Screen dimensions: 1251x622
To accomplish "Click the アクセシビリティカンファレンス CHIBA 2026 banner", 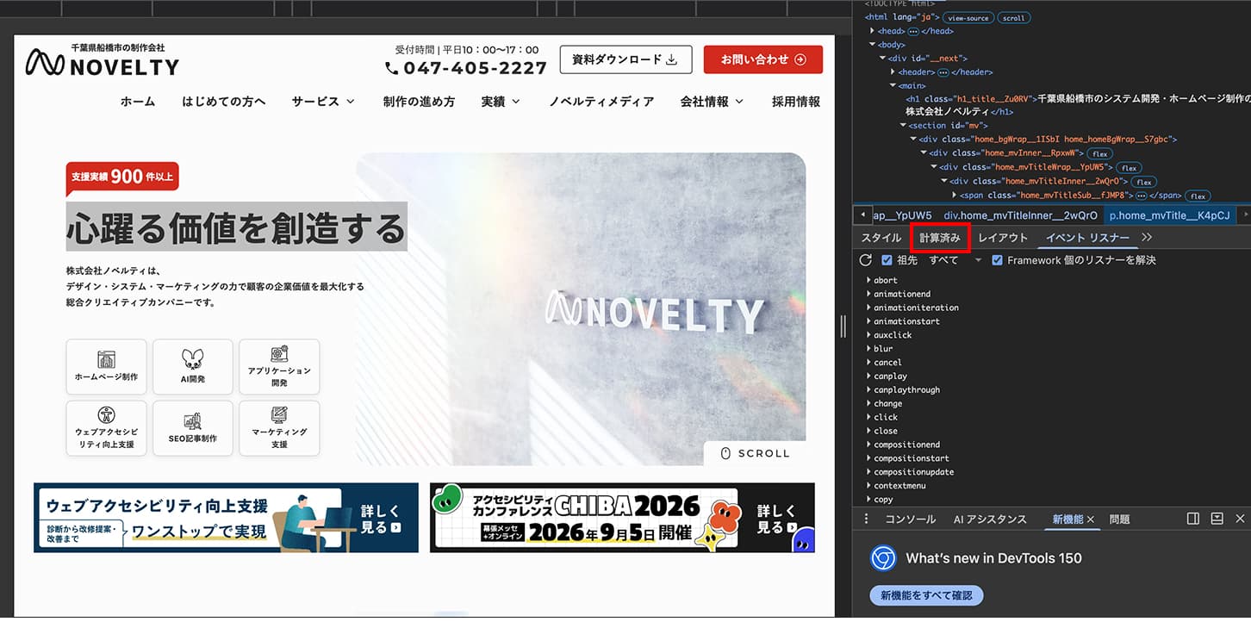I will point(622,518).
